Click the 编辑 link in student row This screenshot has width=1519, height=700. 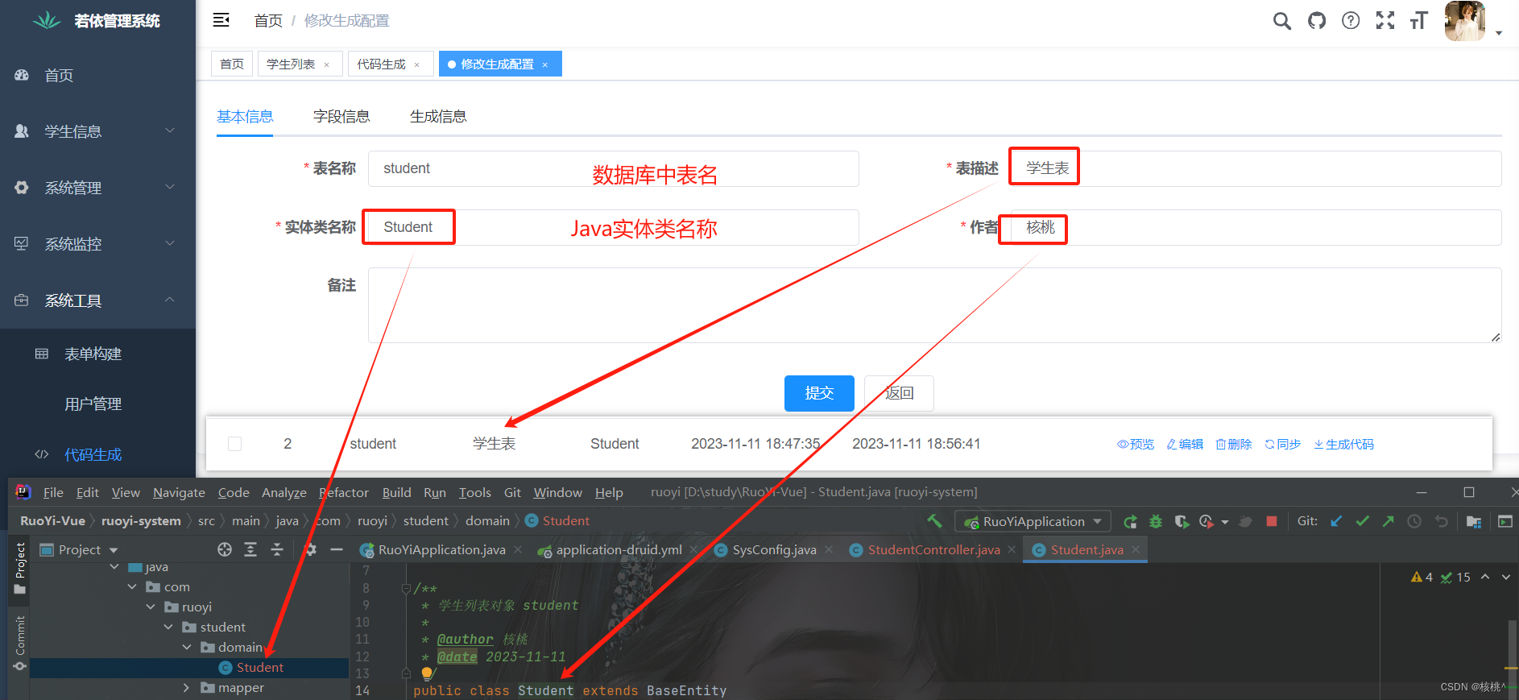[x=1185, y=444]
